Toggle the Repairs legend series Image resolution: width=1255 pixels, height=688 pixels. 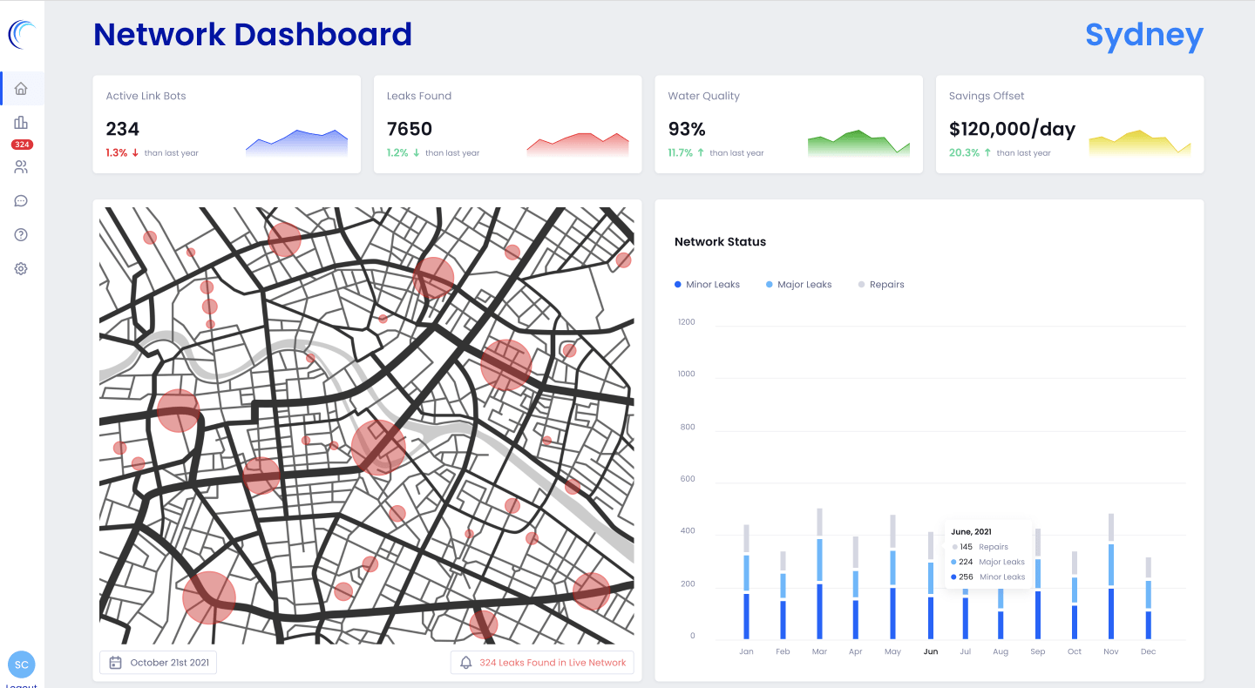(x=881, y=285)
